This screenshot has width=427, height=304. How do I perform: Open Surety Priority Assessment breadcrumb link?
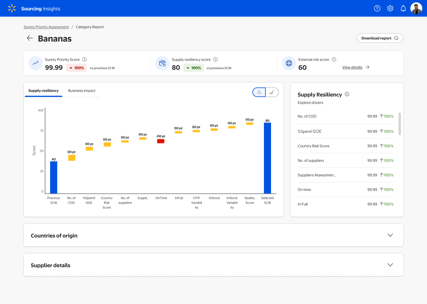click(x=46, y=27)
